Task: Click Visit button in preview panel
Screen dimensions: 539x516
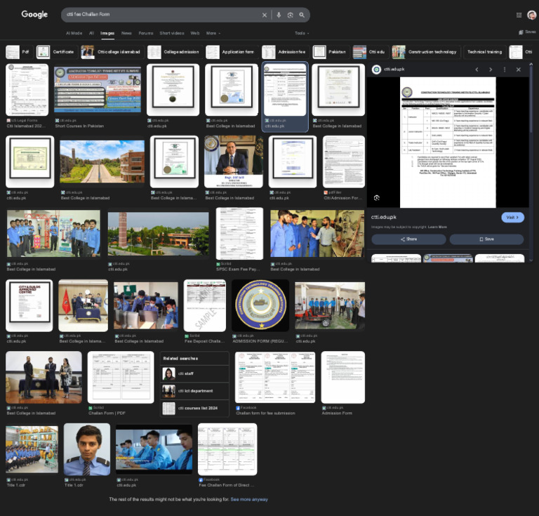Action: tap(512, 217)
